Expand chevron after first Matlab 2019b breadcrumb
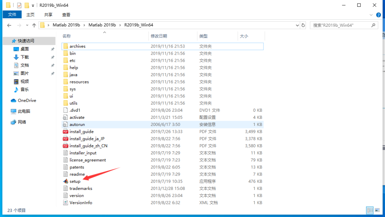This screenshot has height=217, width=385. [84, 25]
